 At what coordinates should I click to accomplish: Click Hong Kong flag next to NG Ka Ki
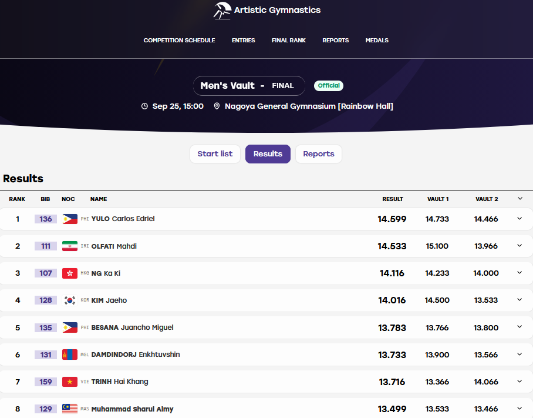(x=70, y=273)
